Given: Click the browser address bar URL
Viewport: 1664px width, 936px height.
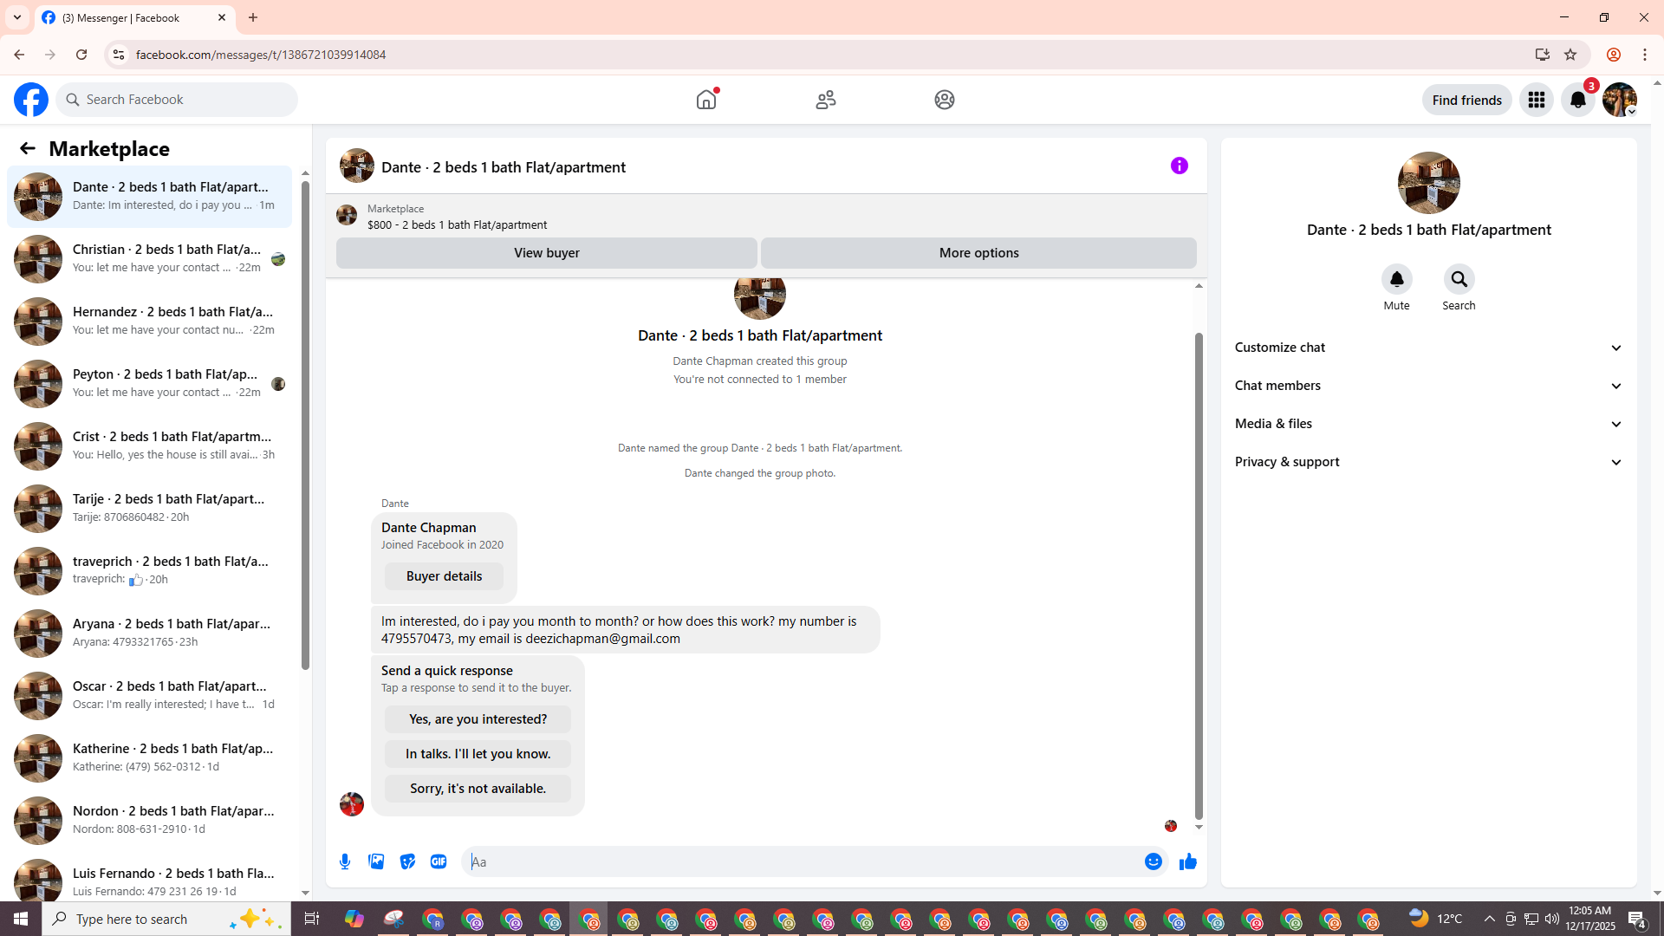Looking at the screenshot, I should coord(261,55).
